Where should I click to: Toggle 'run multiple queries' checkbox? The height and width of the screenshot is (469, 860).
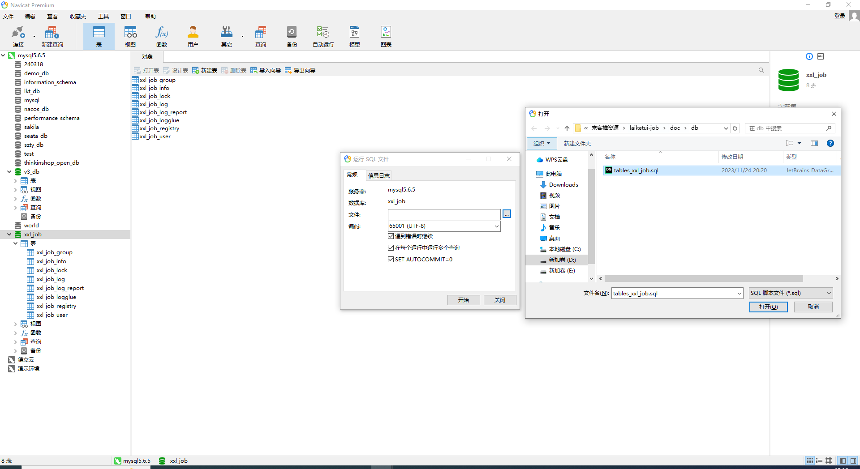pos(391,248)
